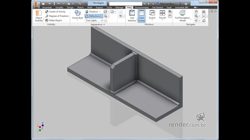Screen dimensions: 250x140
Task: Click the Autodesk Exchange X icon
Action: (x=180, y=3)
